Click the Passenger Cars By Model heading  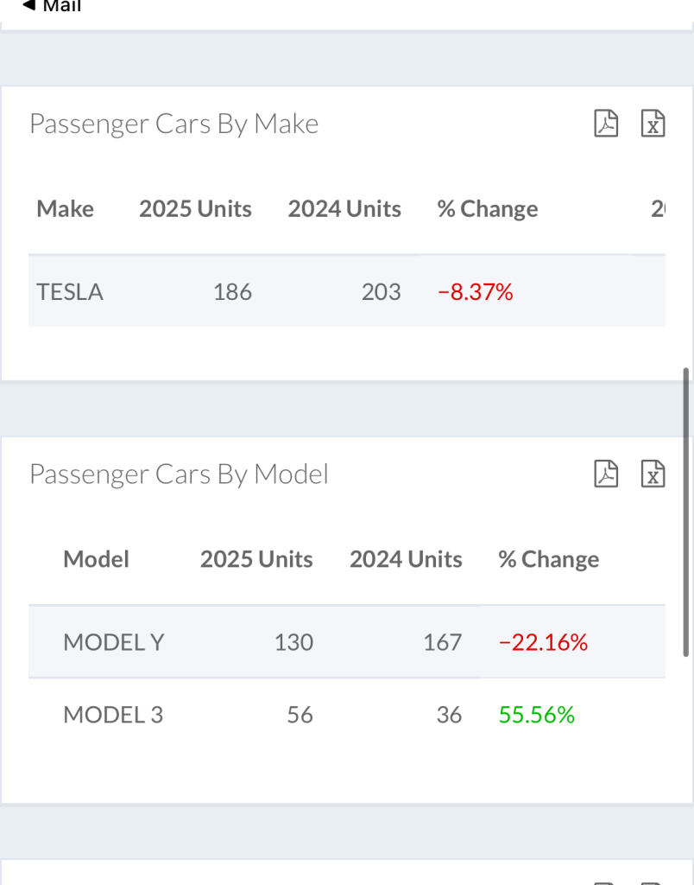pyautogui.click(x=179, y=474)
